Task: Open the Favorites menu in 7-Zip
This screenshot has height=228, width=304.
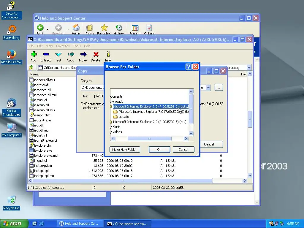Action: click(x=63, y=46)
